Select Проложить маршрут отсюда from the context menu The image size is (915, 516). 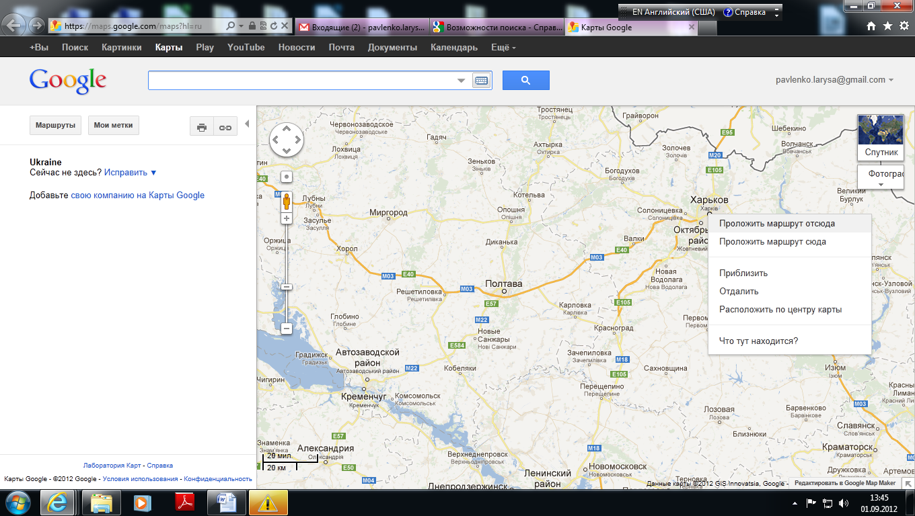tap(790, 224)
